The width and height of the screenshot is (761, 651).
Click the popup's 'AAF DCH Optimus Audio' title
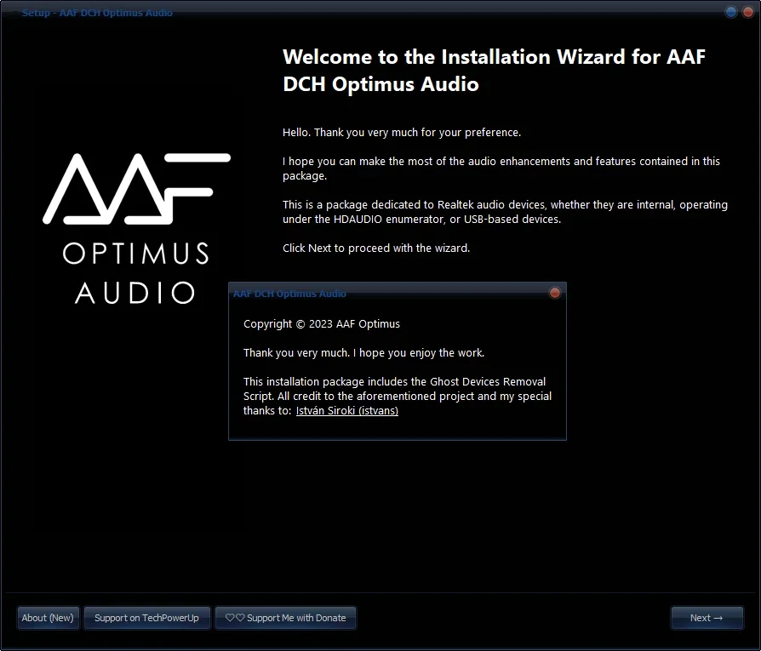289,294
